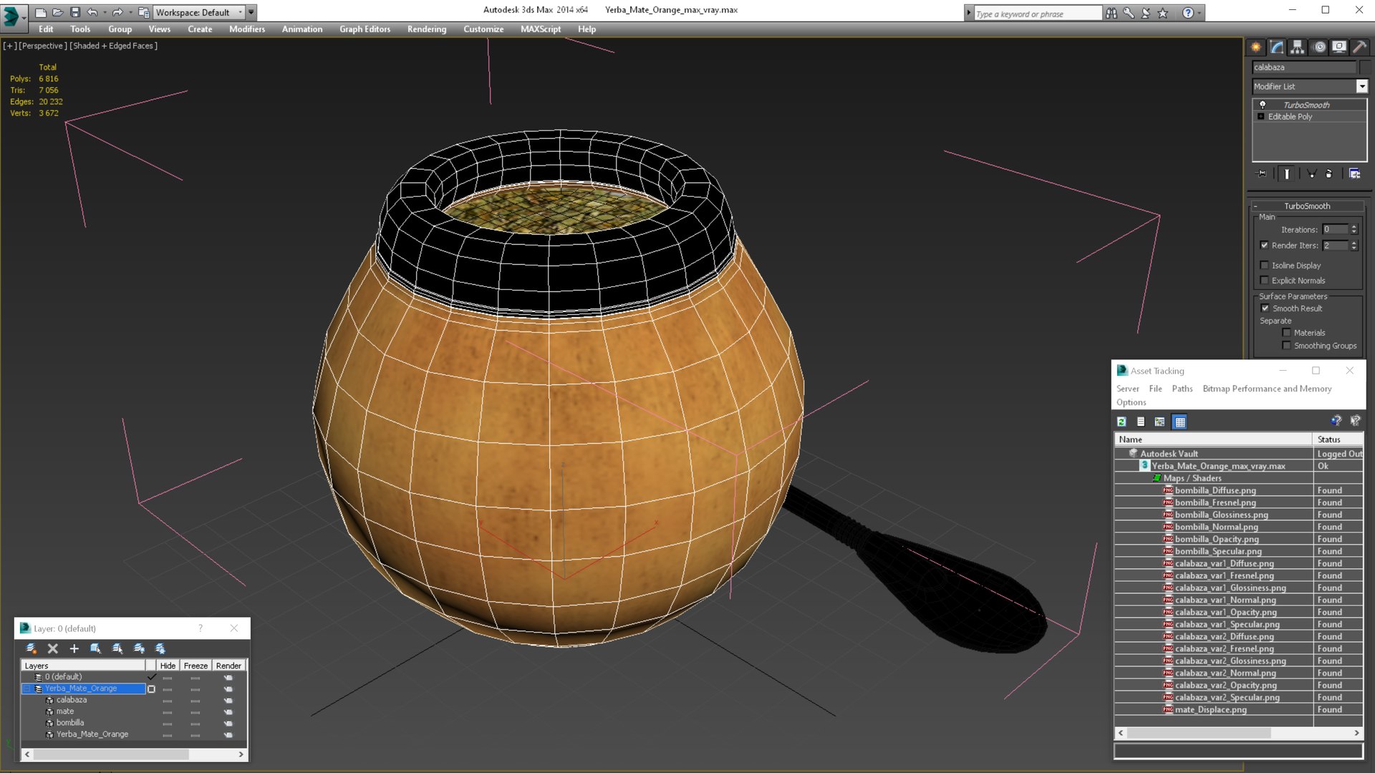This screenshot has width=1375, height=773.
Task: Open the Utilities hammer panel icon
Action: click(1360, 47)
